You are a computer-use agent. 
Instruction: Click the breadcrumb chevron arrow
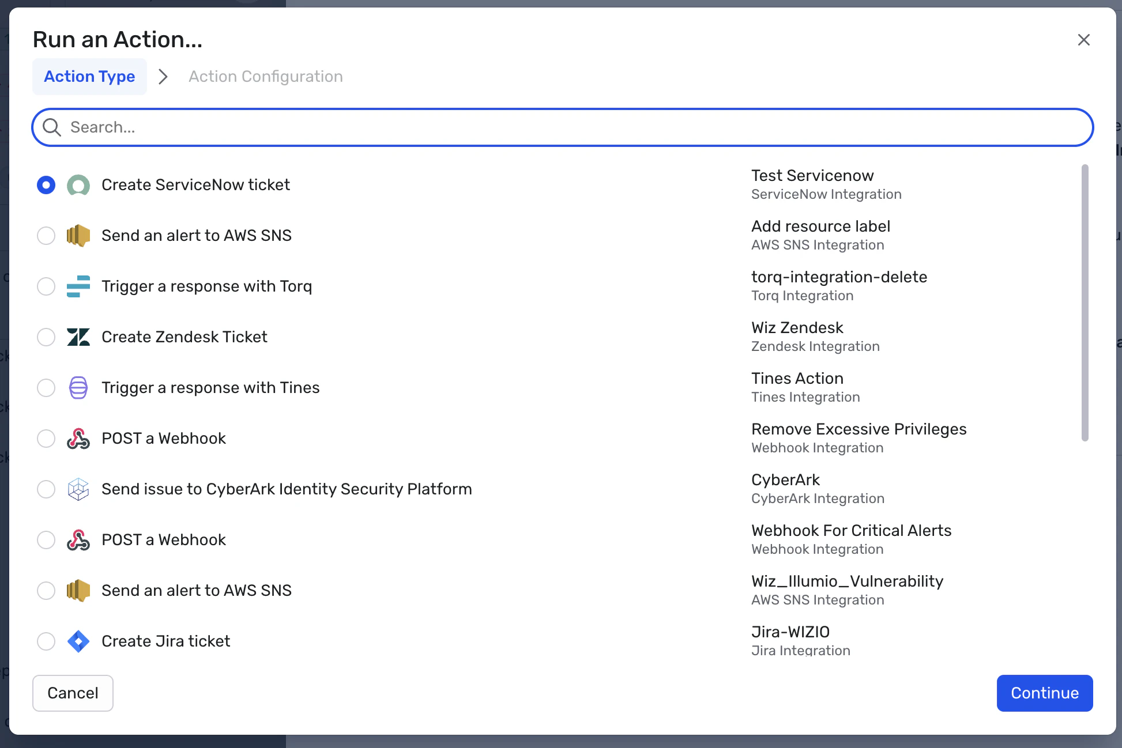(163, 77)
